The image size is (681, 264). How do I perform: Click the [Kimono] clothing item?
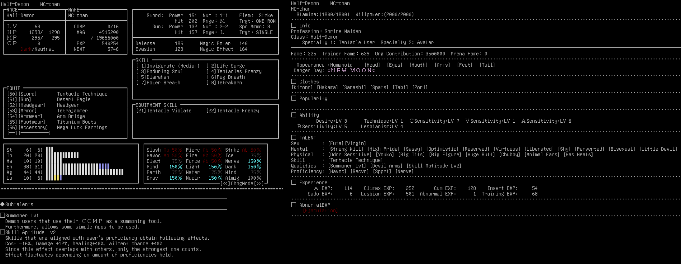point(302,87)
